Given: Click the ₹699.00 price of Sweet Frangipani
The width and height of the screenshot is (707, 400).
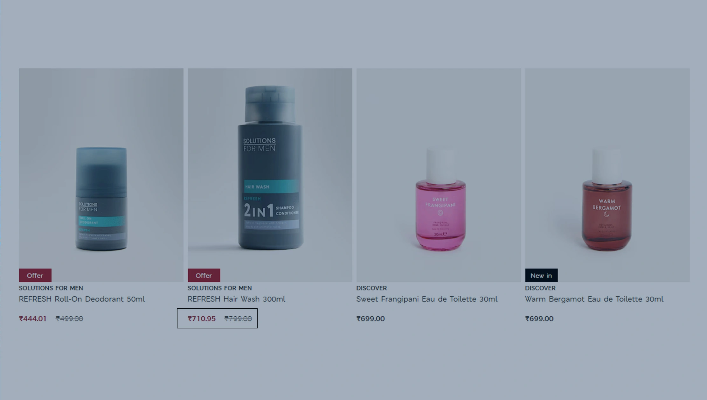Looking at the screenshot, I should point(371,319).
